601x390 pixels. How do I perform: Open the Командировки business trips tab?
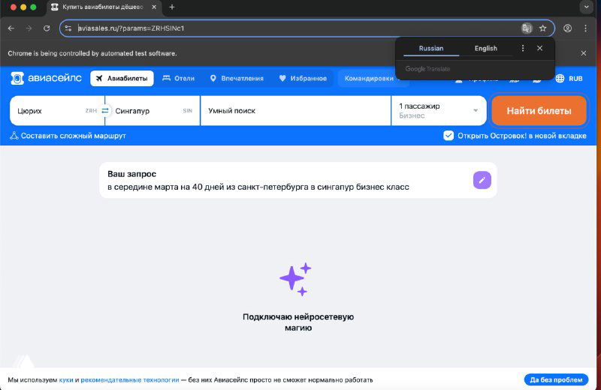click(369, 79)
